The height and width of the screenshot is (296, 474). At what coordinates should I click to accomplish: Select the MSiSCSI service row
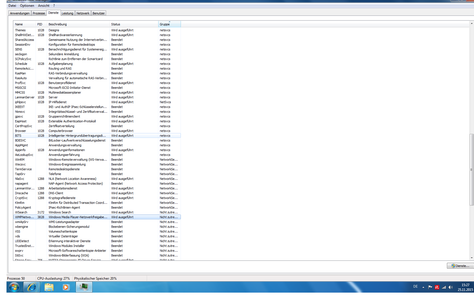[97, 88]
